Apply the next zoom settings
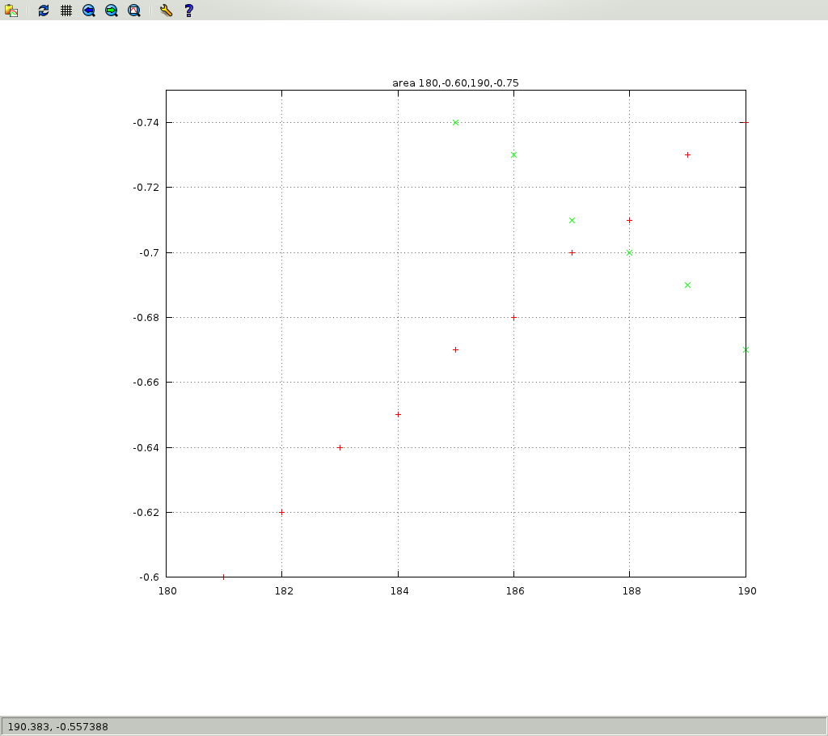This screenshot has width=828, height=736. pos(112,11)
